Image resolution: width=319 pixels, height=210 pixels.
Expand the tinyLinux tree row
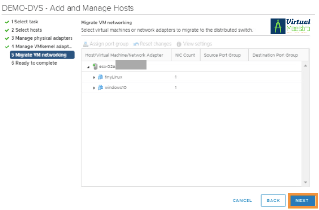(94, 77)
